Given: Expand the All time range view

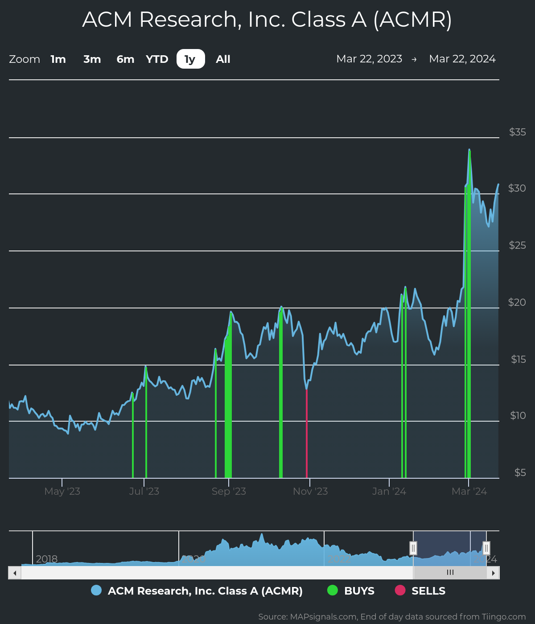Looking at the screenshot, I should [x=222, y=59].
